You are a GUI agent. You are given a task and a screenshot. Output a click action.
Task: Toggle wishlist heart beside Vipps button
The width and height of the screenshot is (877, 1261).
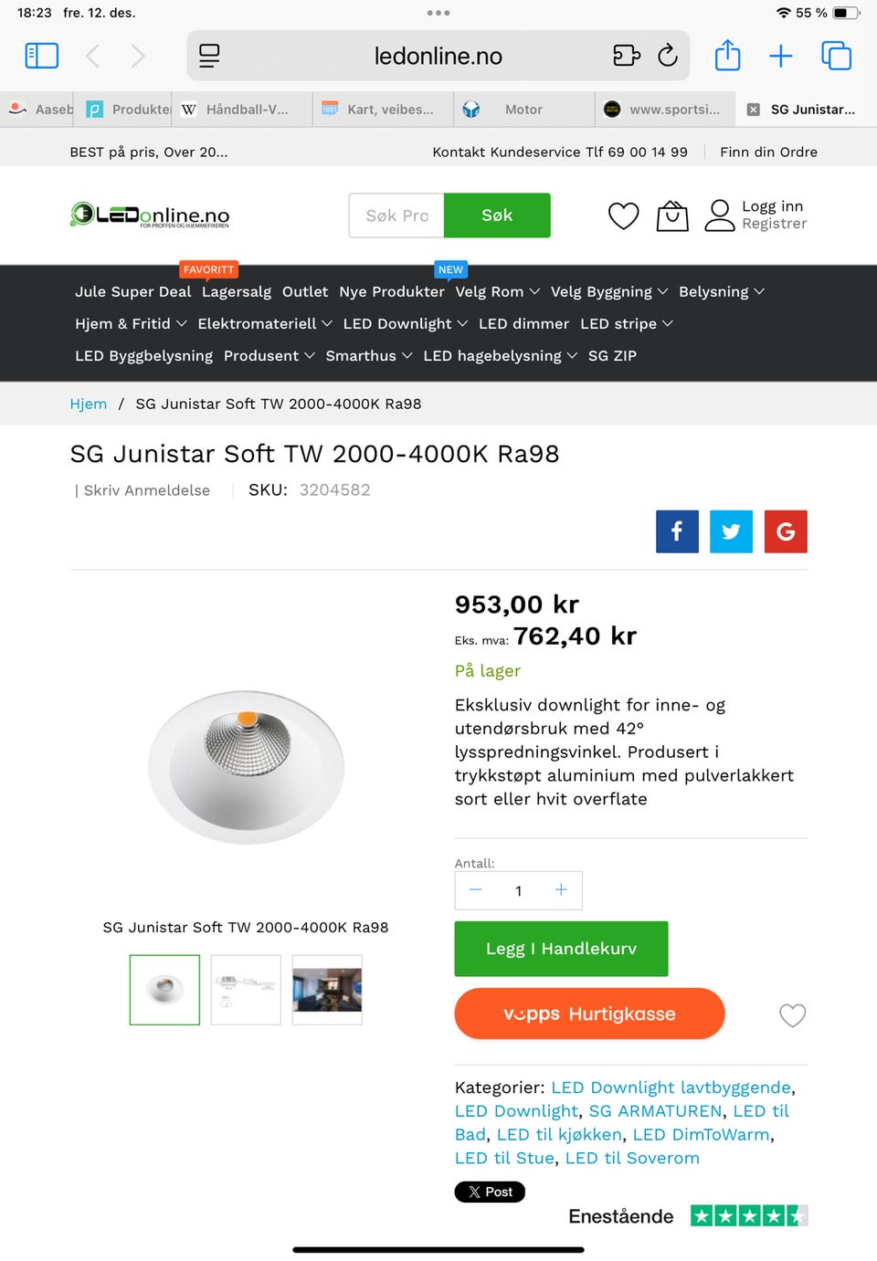click(792, 1014)
